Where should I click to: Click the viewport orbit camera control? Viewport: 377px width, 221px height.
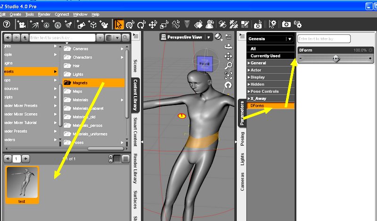pyautogui.click(x=228, y=46)
